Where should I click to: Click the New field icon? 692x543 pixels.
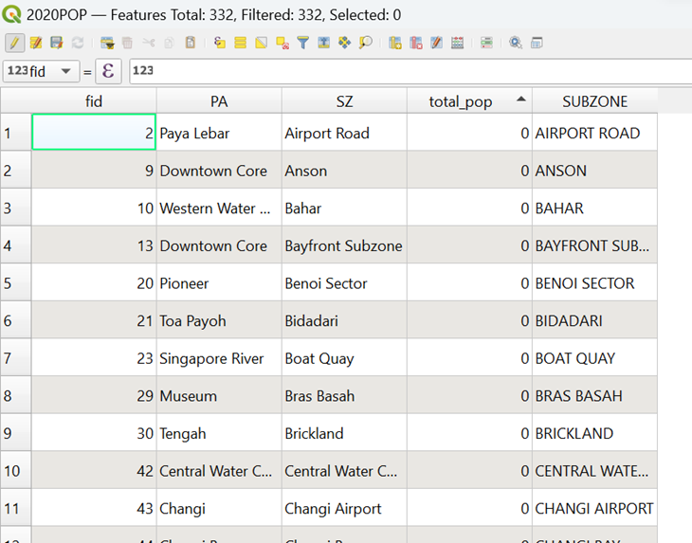tap(395, 43)
